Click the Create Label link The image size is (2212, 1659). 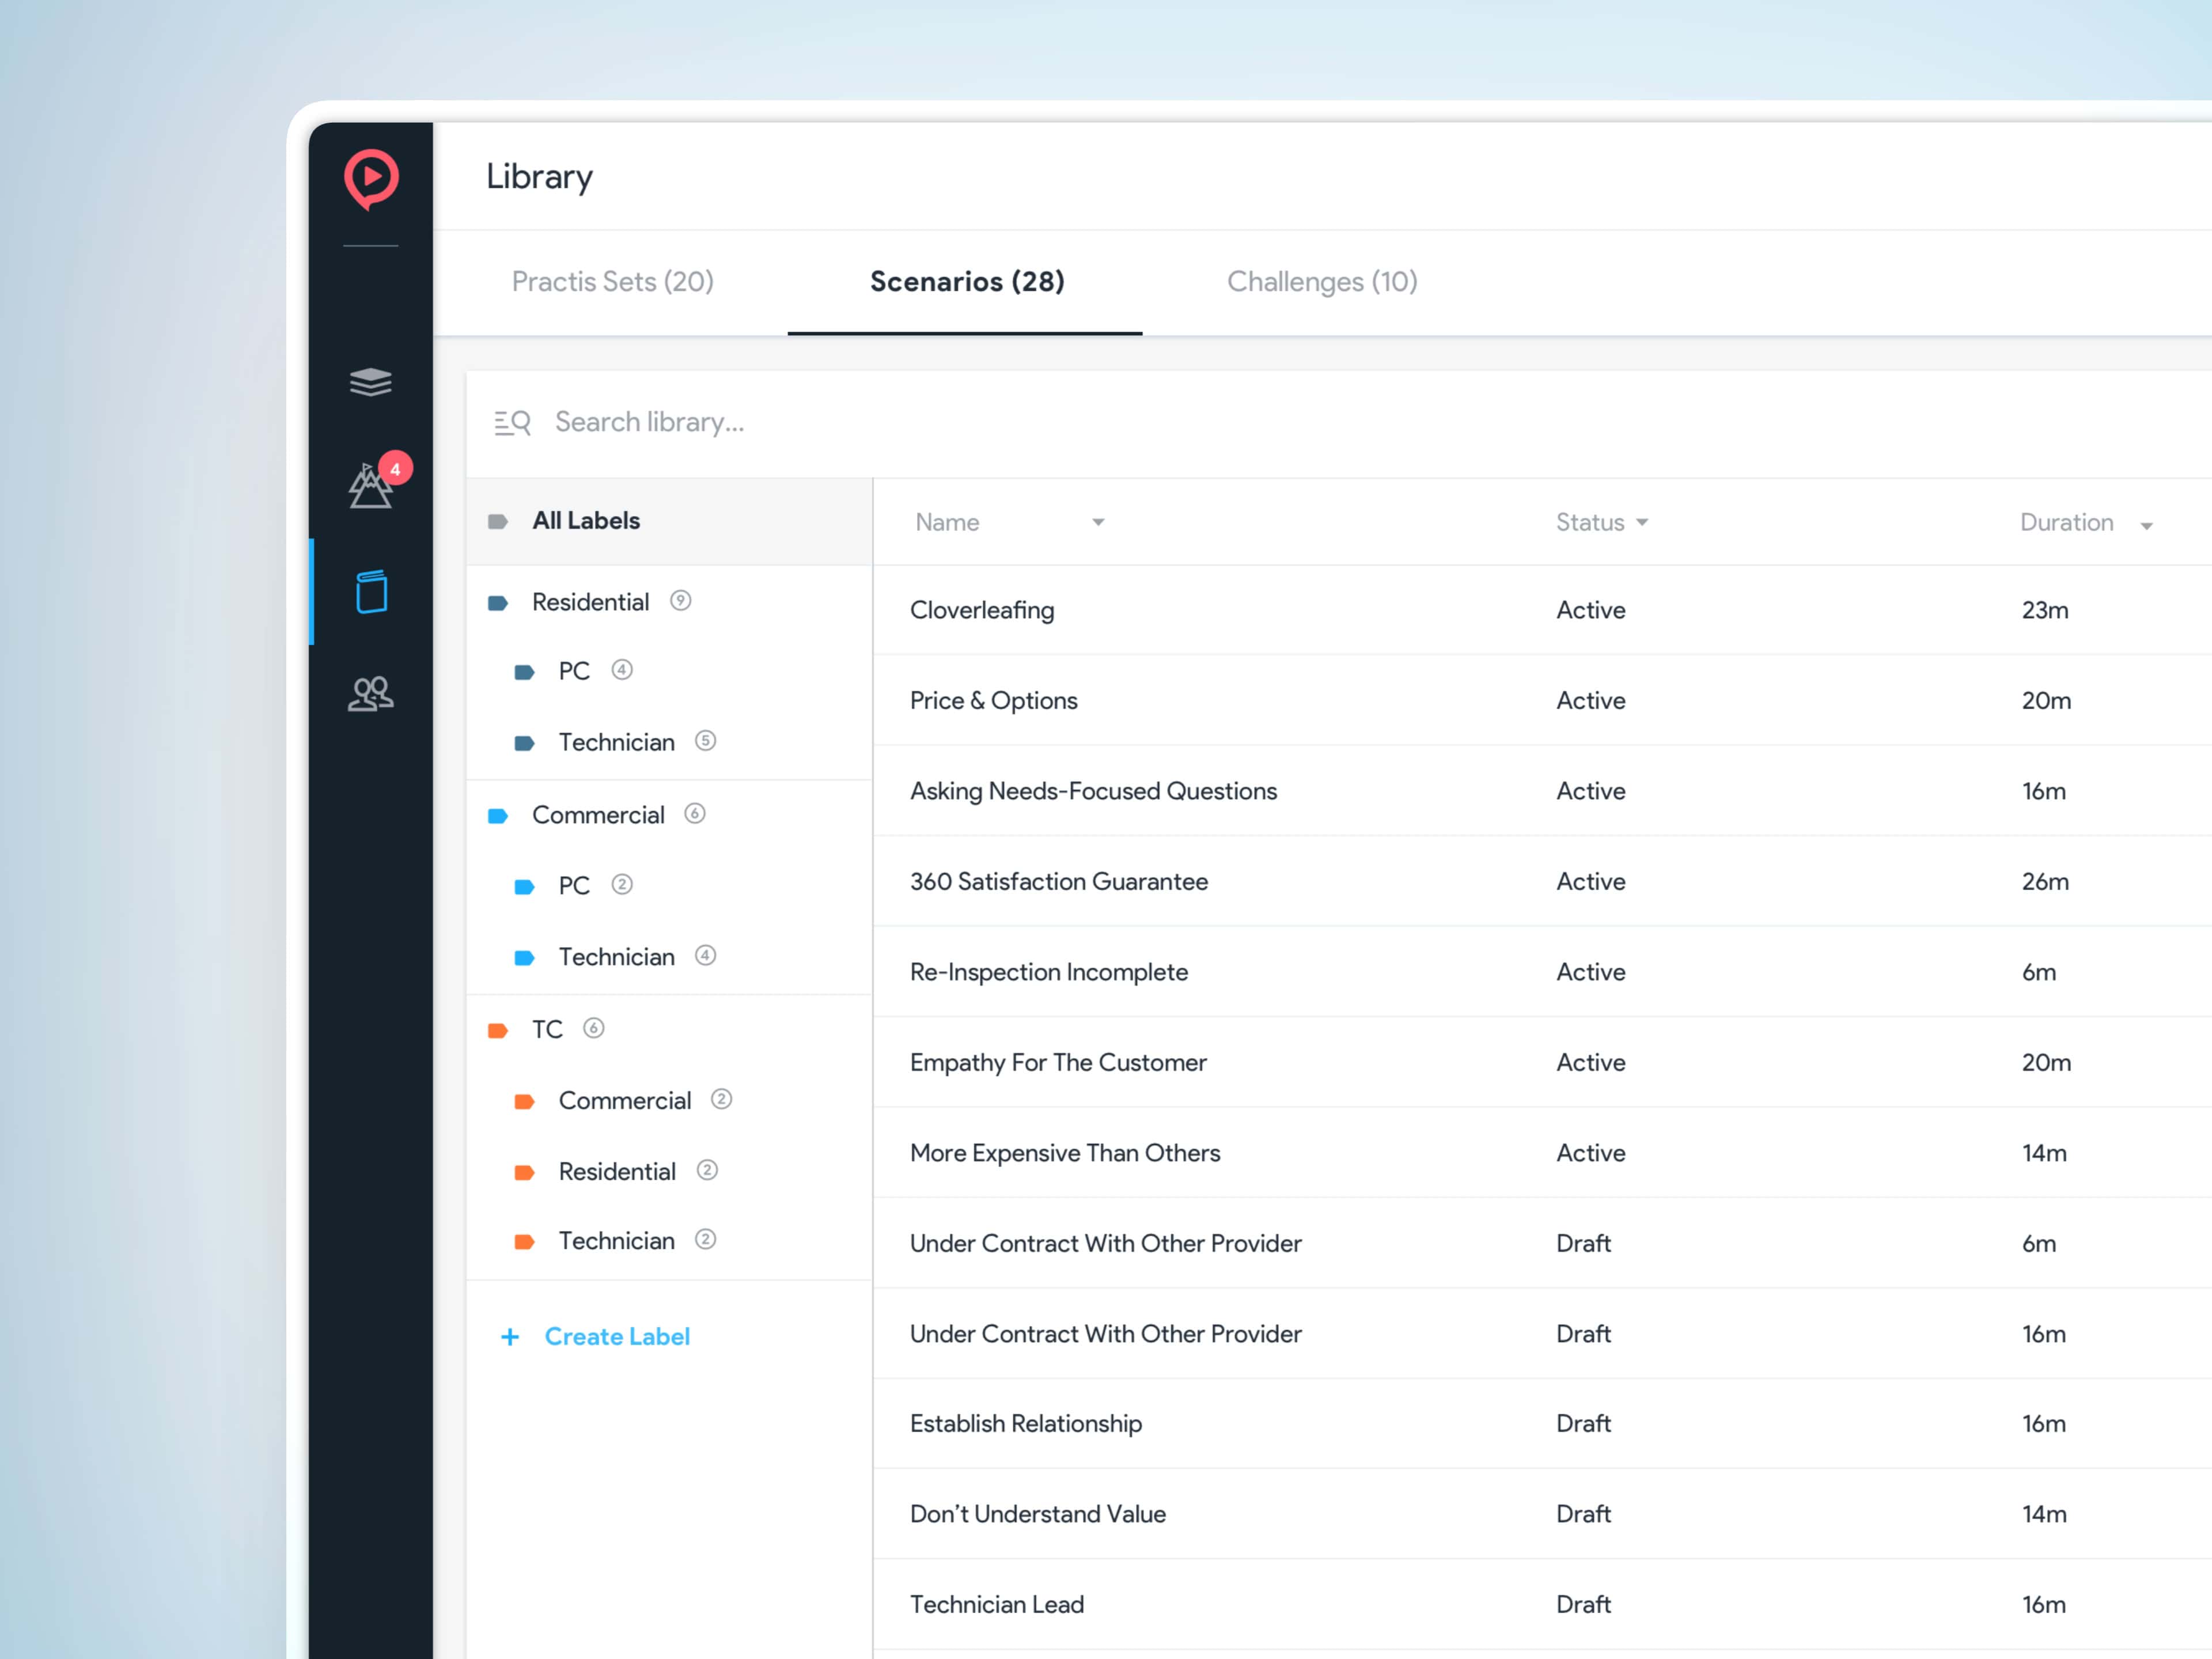pos(617,1337)
